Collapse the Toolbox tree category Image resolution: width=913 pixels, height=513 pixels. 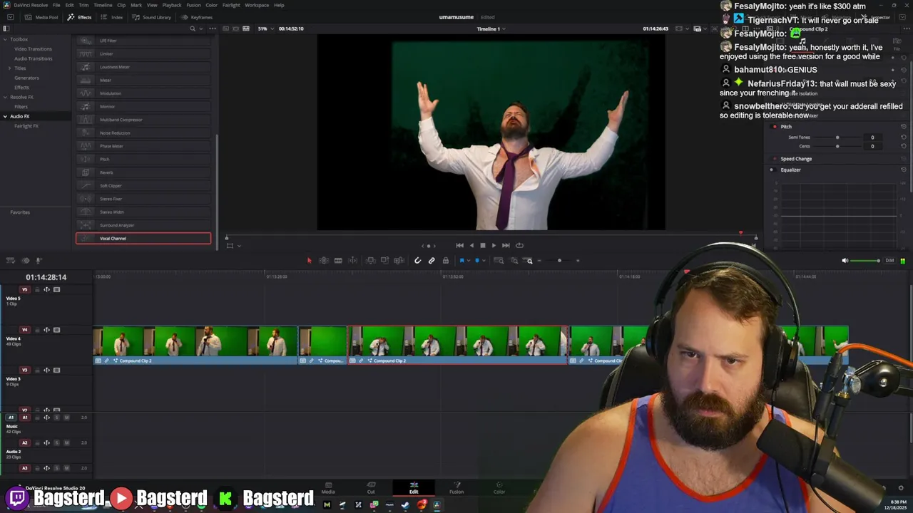(5, 39)
